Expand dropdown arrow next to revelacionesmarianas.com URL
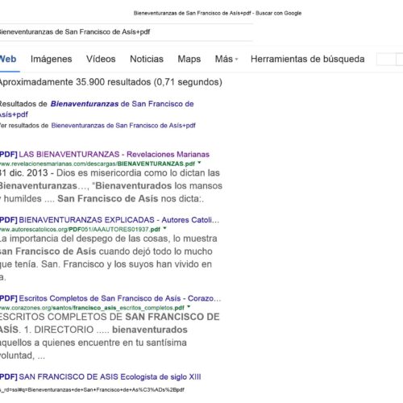Image resolution: width=403 pixels, height=403 pixels. tap(199, 163)
